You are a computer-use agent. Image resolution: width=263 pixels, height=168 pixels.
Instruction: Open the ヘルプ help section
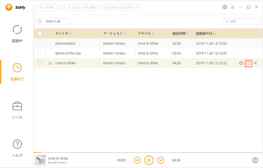click(x=17, y=148)
